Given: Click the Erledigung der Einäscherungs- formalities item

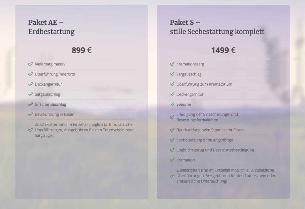Looking at the screenshot, I should [207, 117].
